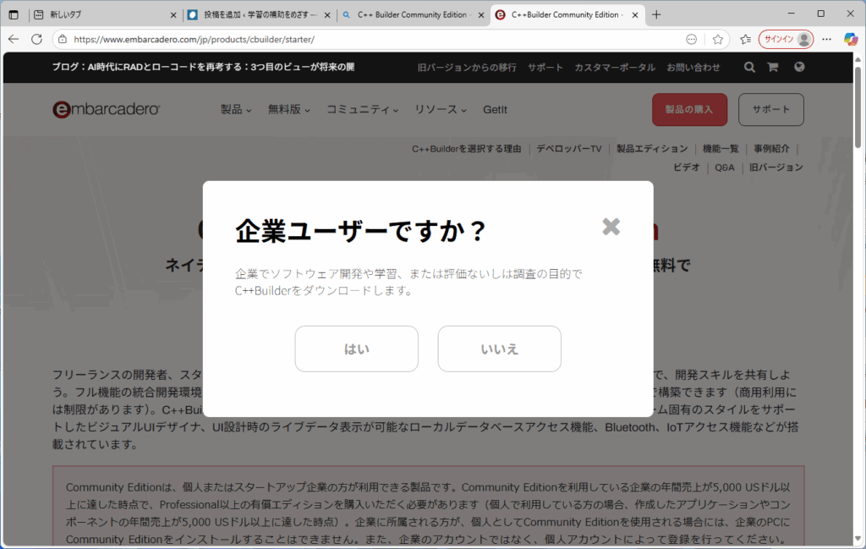Open the GetIt menu item
The width and height of the screenshot is (866, 549).
(x=495, y=109)
